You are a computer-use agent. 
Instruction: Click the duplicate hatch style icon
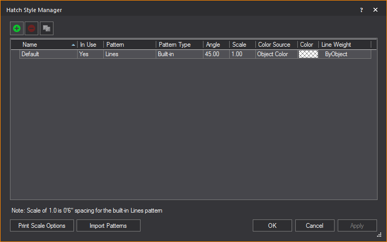coord(47,28)
